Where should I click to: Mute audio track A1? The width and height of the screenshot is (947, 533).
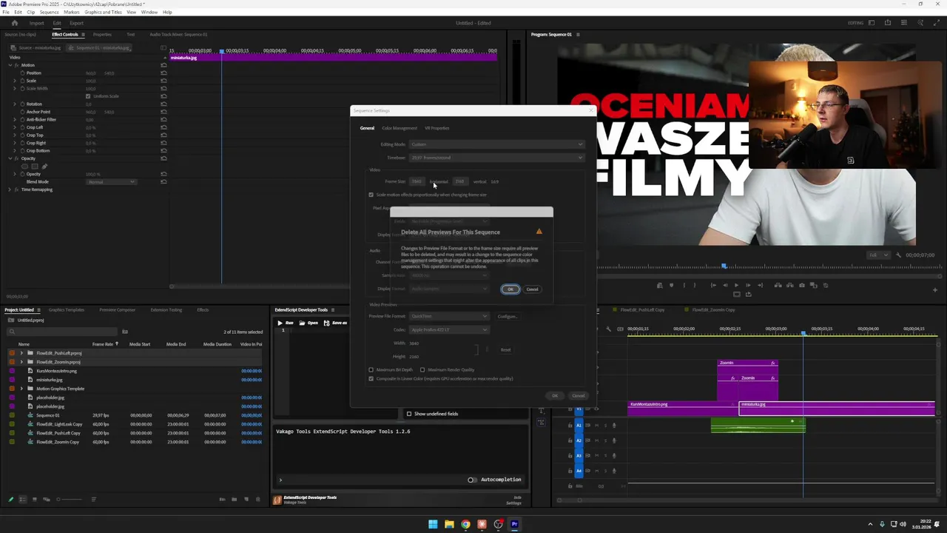coord(596,425)
